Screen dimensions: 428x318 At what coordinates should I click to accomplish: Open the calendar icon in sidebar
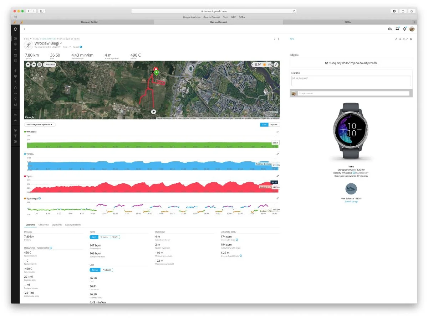[x=15, y=55]
